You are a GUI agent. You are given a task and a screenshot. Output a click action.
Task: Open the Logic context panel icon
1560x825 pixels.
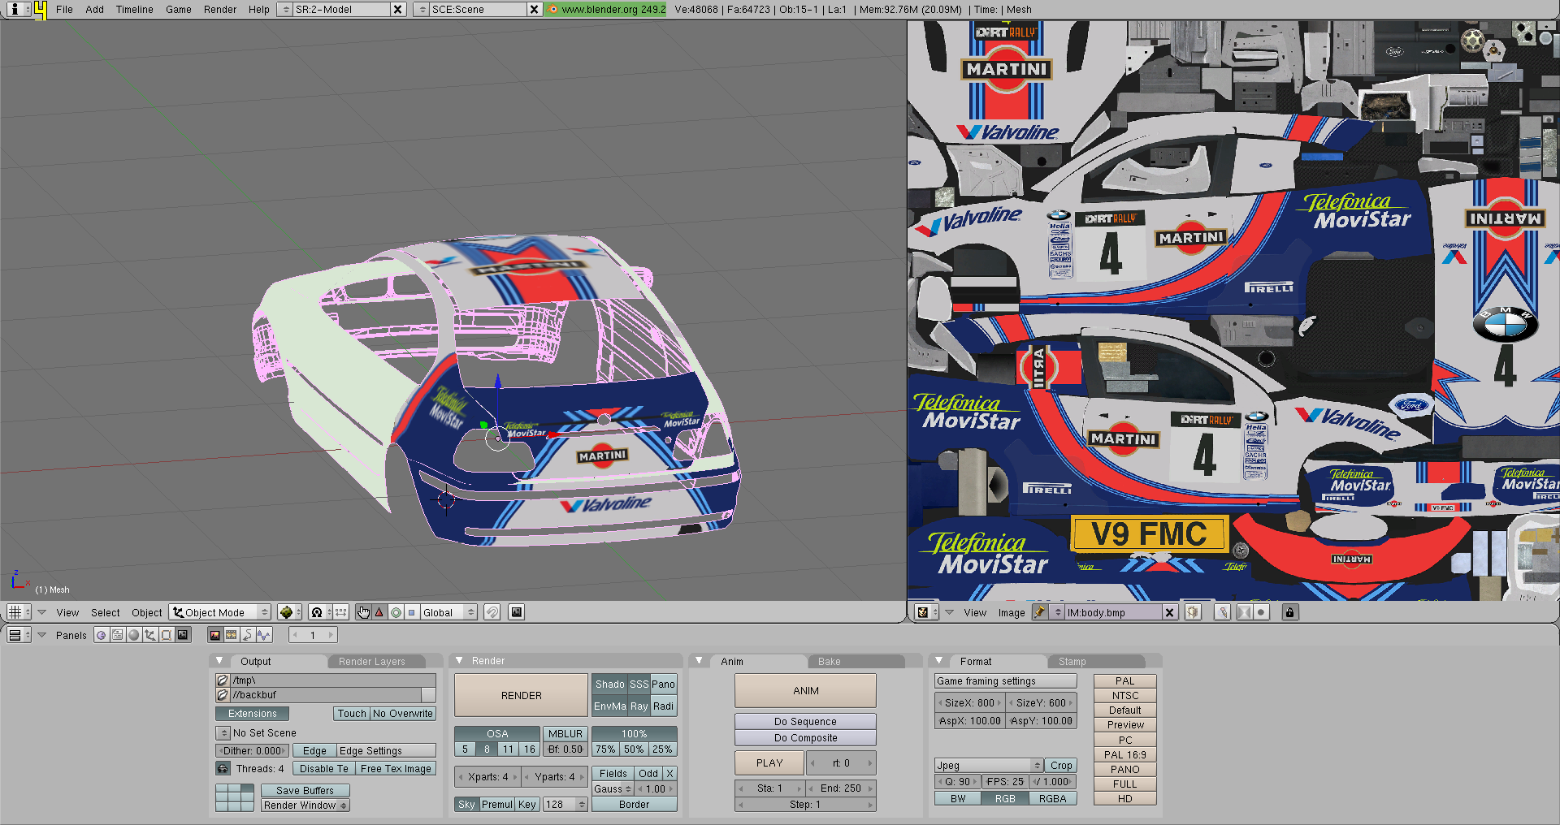[101, 635]
